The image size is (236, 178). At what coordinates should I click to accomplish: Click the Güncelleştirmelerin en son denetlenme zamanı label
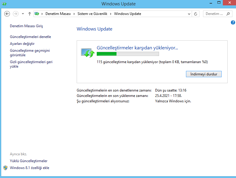[114, 90]
